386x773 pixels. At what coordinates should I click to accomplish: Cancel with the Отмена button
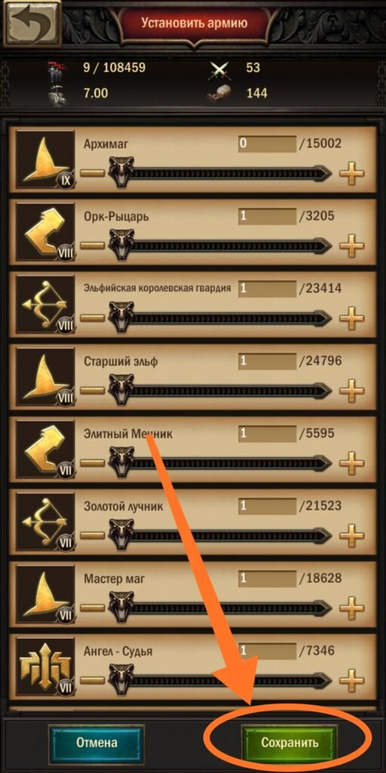point(96,743)
